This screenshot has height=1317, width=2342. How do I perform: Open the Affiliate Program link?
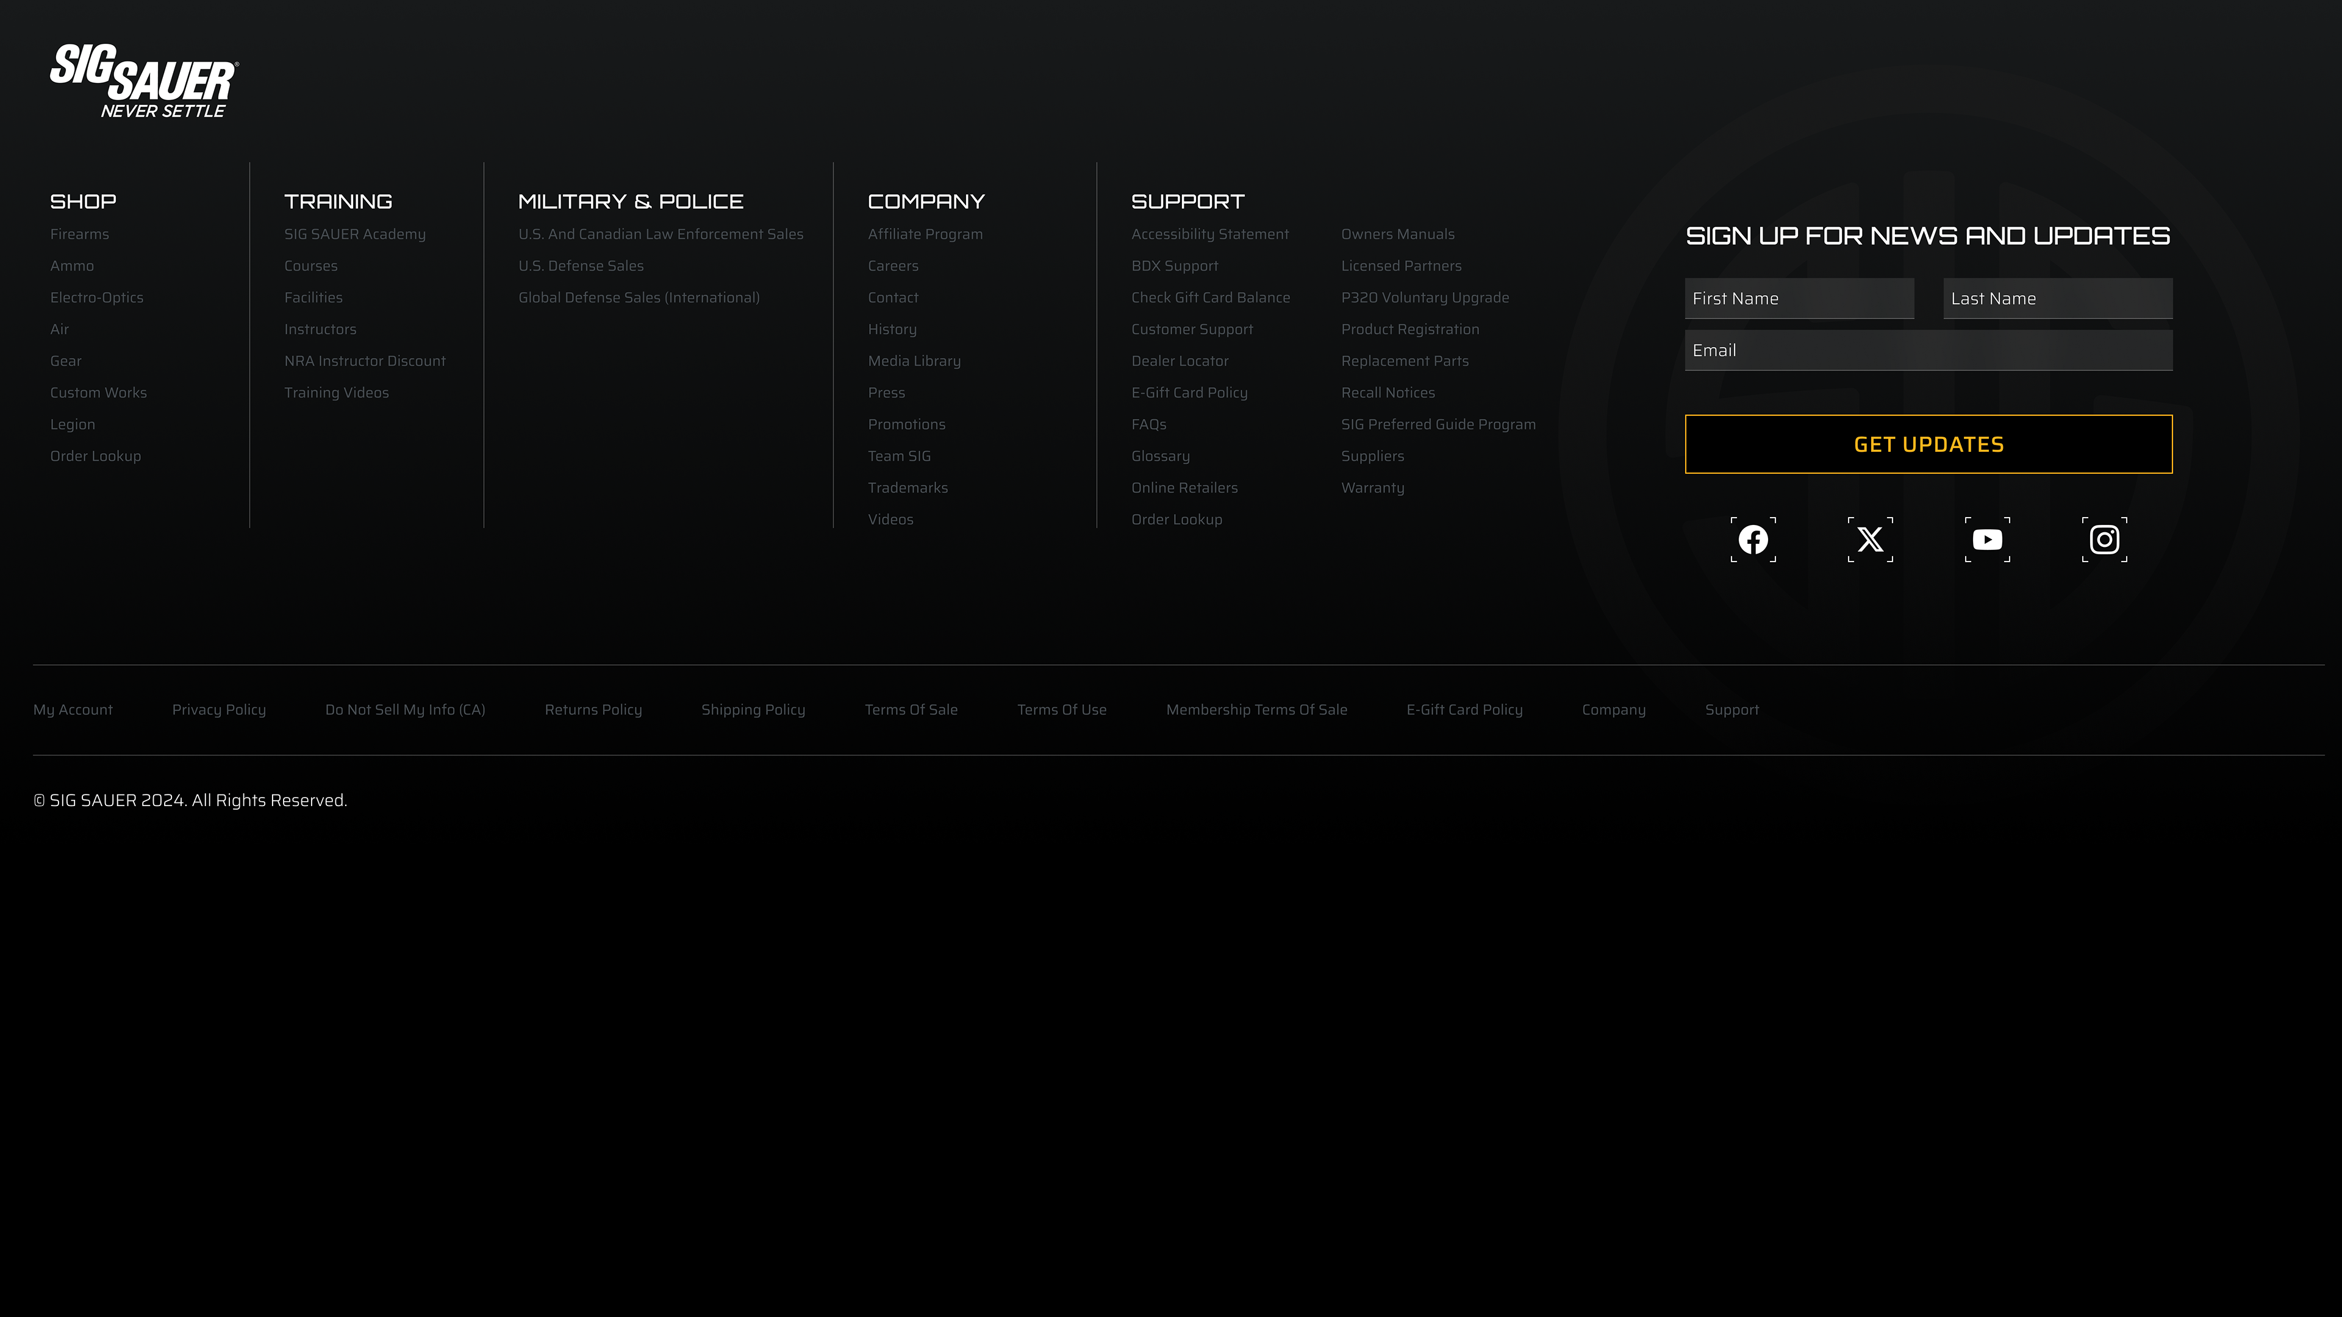(x=926, y=235)
